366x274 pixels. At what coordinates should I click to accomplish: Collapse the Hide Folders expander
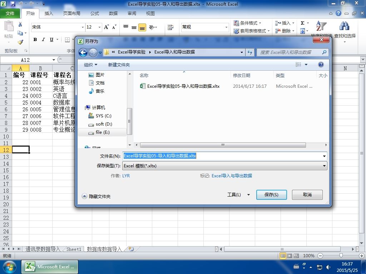tap(96, 197)
